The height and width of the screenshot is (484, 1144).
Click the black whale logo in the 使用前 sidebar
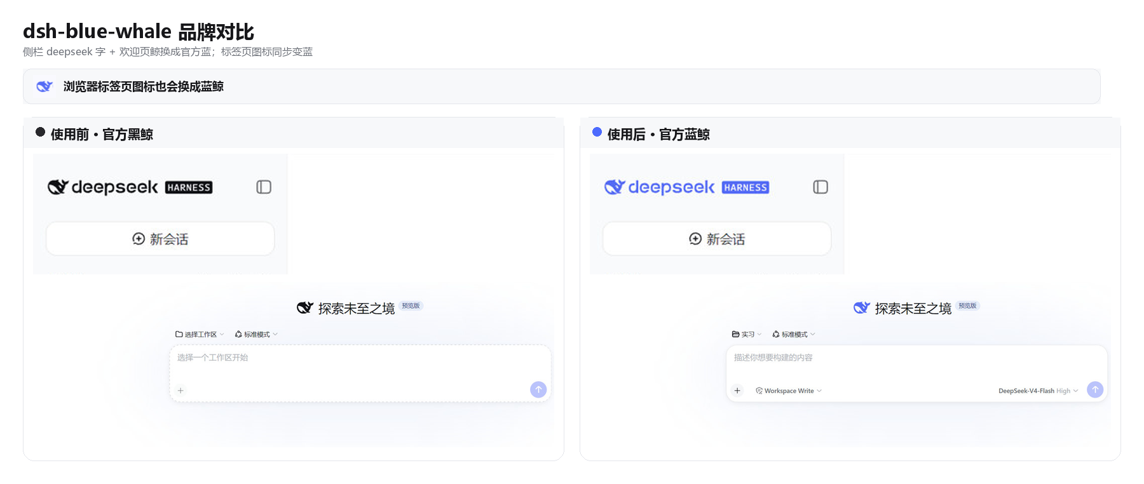tap(58, 187)
